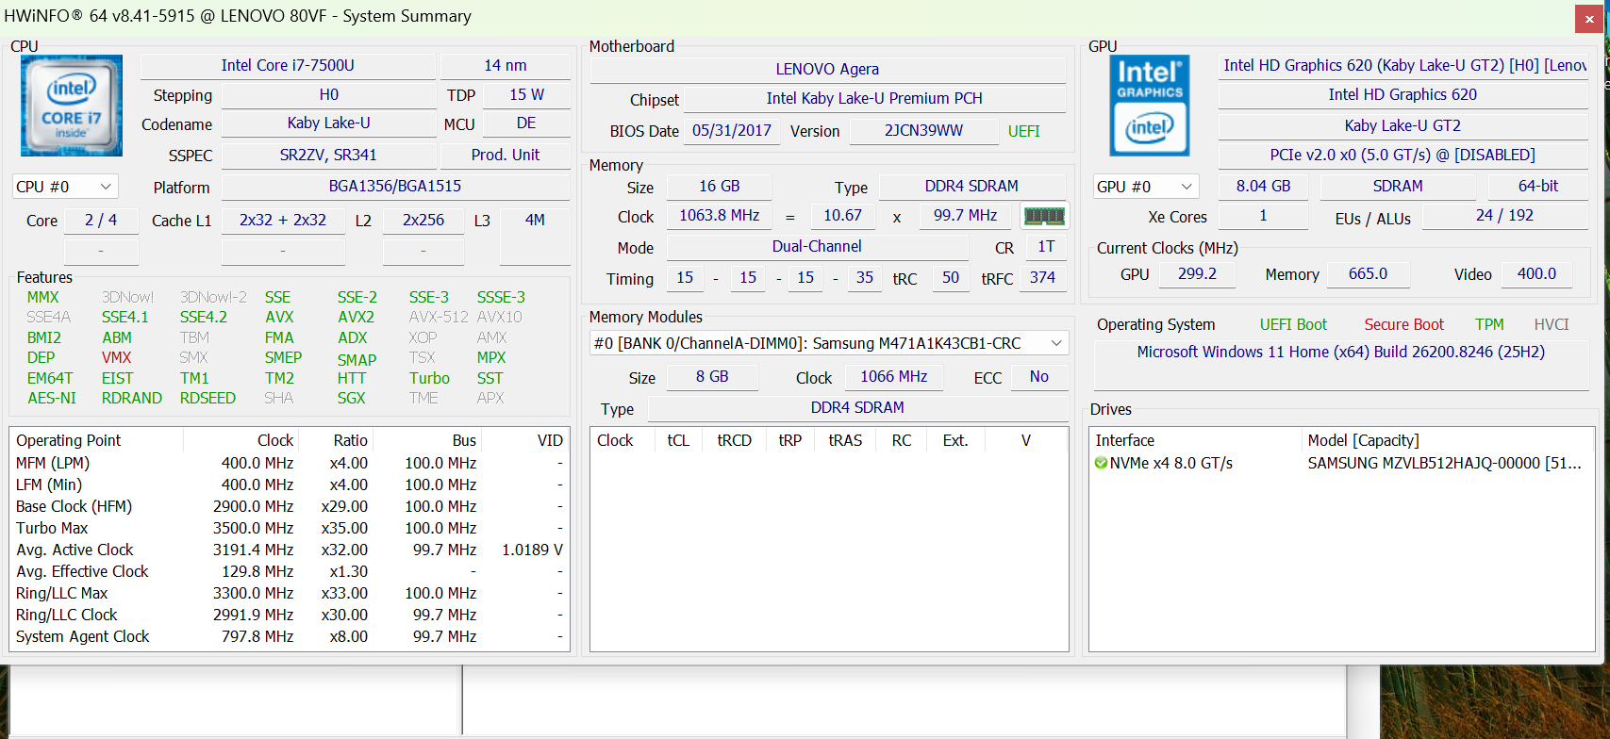
Task: Click the Kaby Lake-U codename value
Action: coord(328,123)
